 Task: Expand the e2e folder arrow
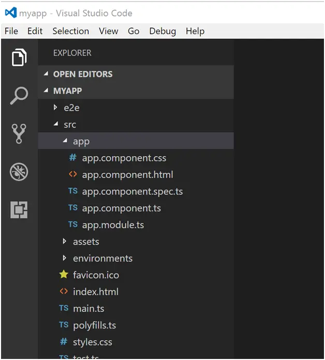55,107
